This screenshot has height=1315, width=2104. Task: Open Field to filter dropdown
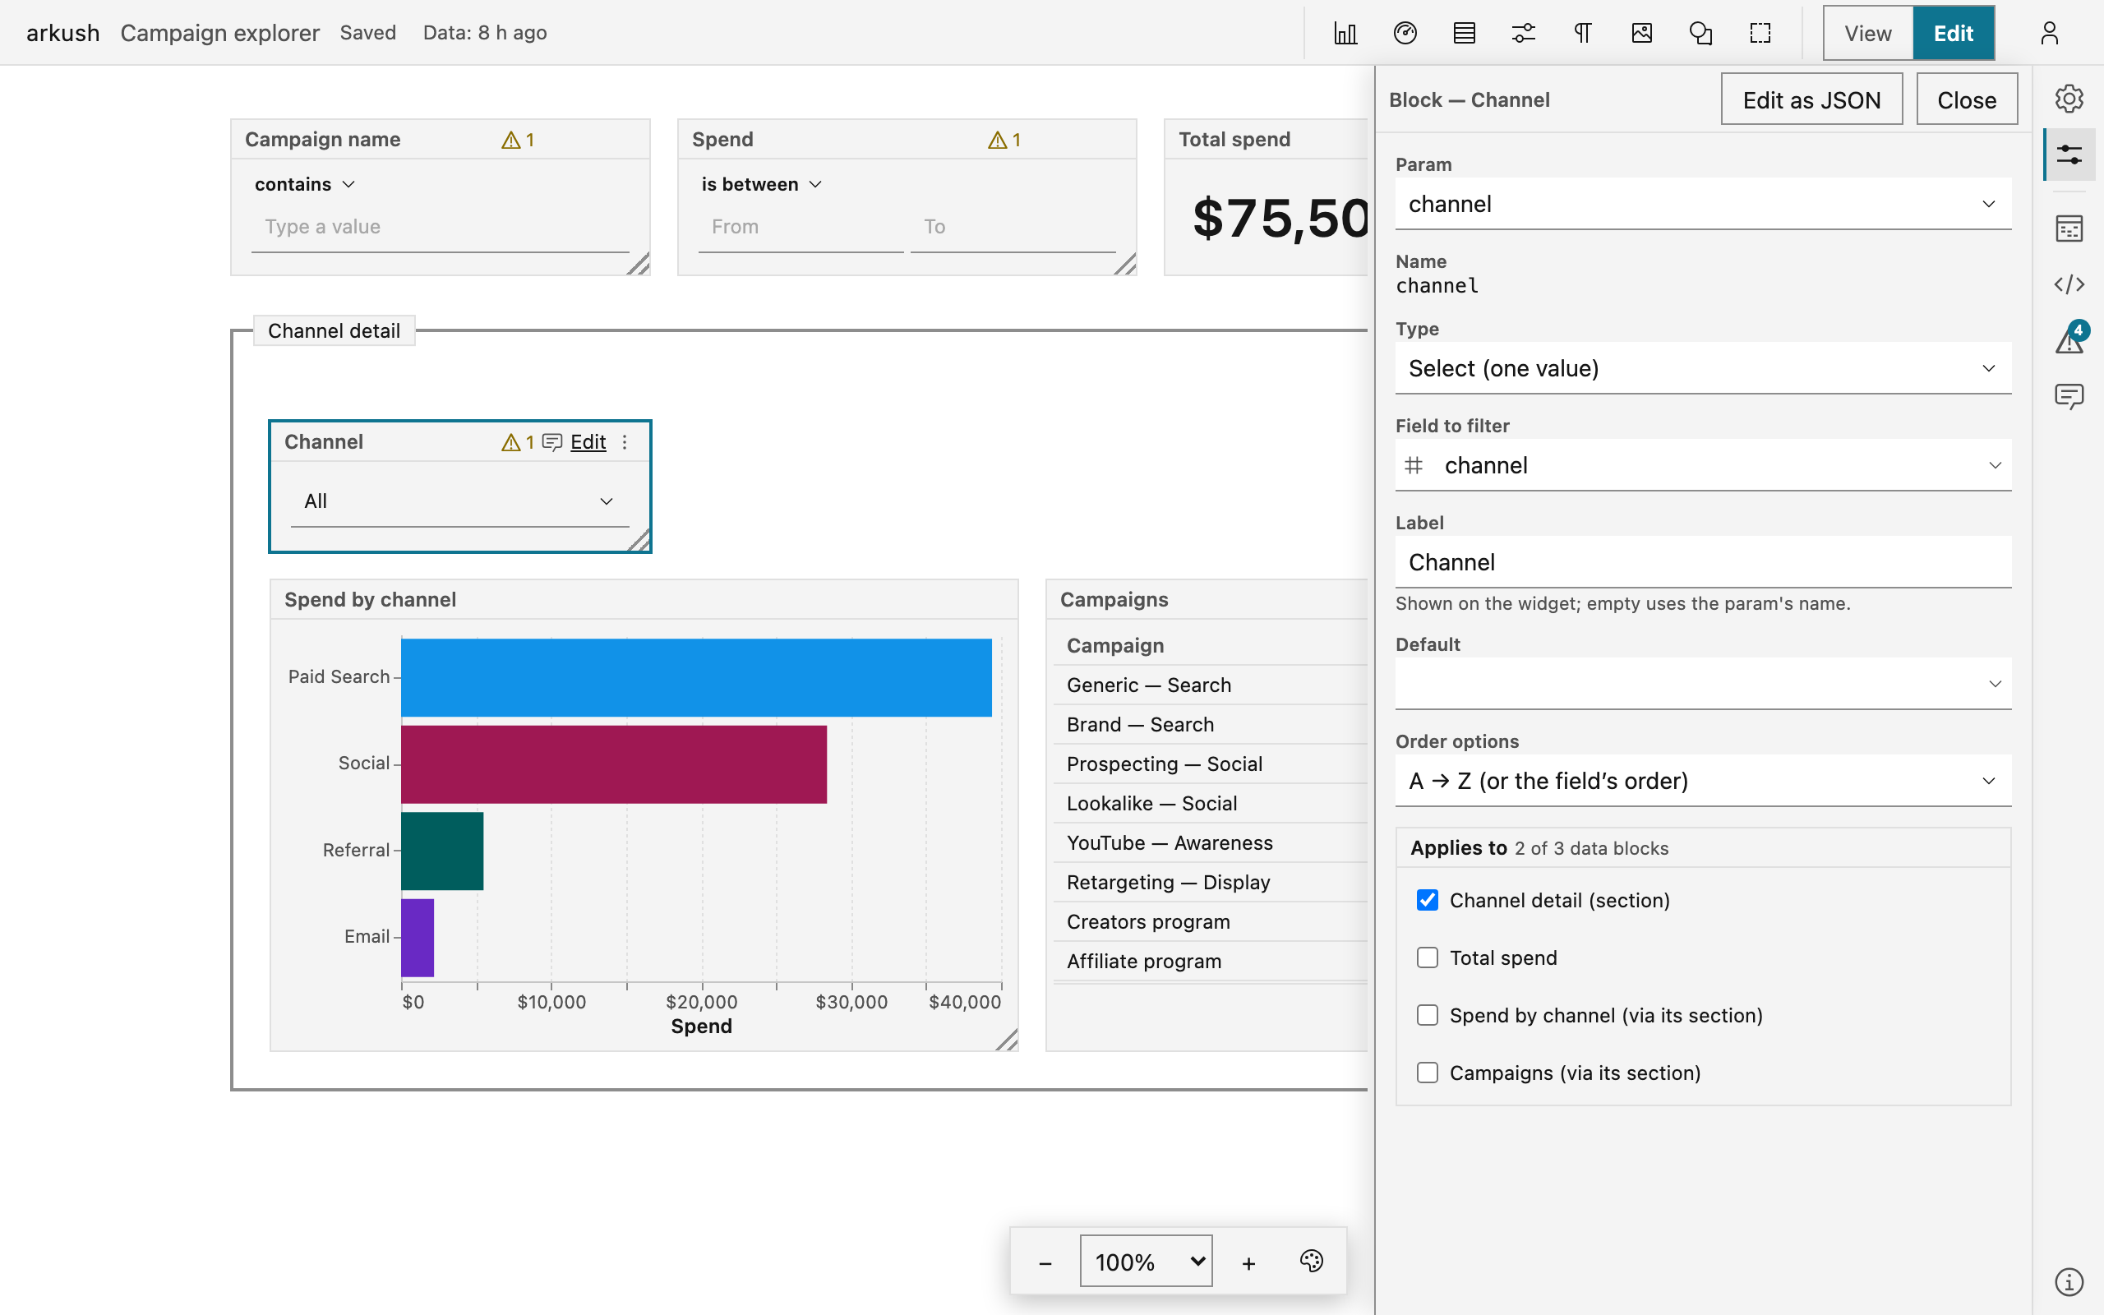(x=1703, y=465)
